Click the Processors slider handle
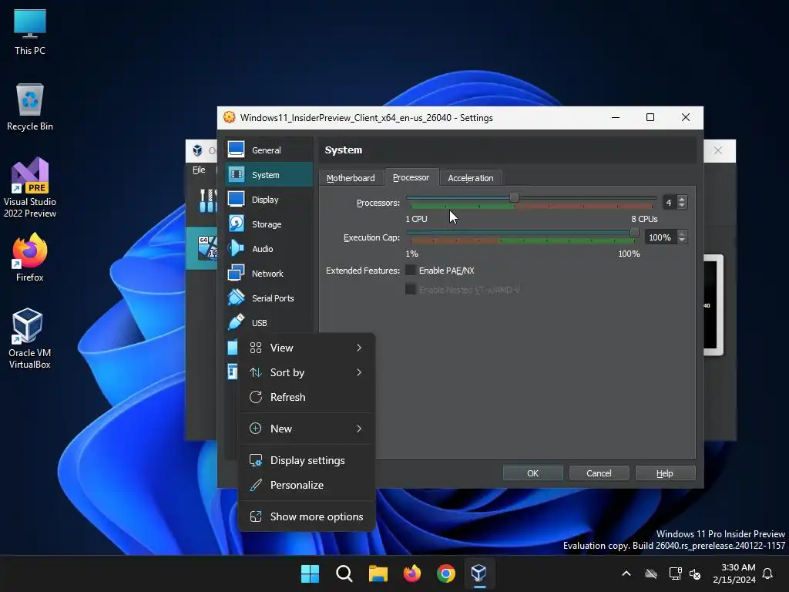The width and height of the screenshot is (789, 592). point(514,198)
